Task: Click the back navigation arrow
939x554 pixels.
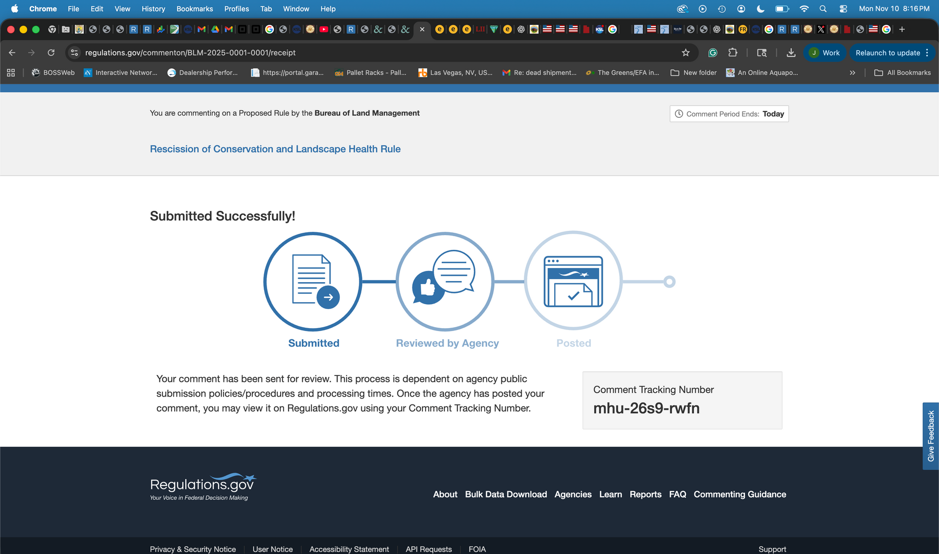Action: (x=12, y=53)
